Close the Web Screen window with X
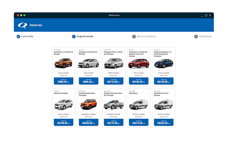 tap(210, 15)
